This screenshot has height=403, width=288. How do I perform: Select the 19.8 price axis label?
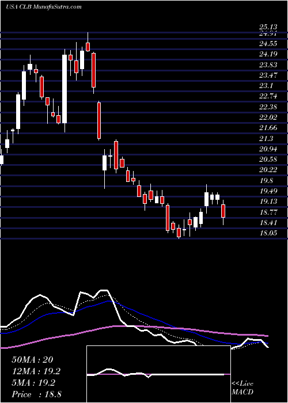point(266,180)
